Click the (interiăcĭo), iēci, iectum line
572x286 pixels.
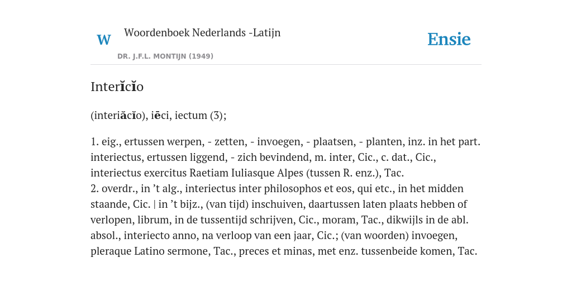158,115
